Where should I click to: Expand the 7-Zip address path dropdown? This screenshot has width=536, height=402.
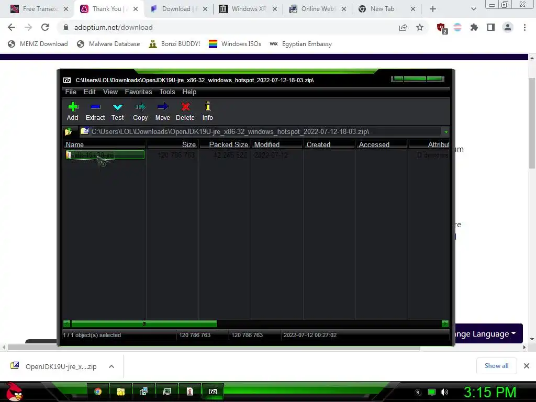(x=446, y=131)
